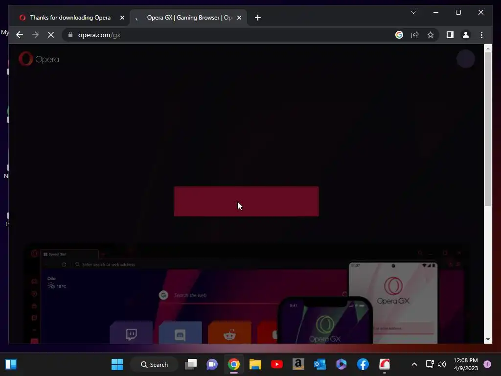Stop loading the page
Image resolution: width=501 pixels, height=376 pixels.
[51, 35]
